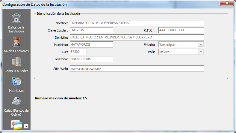Open the Matrículas ID card icon

coord(16,81)
